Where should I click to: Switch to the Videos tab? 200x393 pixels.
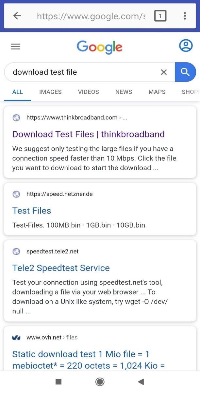click(x=88, y=92)
